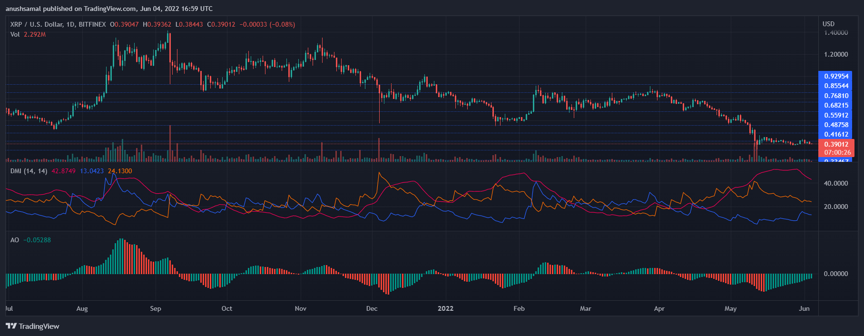Click the Mar label on time axis

click(586, 308)
